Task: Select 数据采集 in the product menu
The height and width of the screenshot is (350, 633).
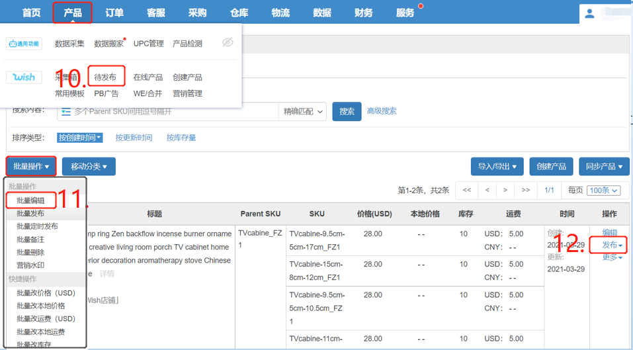Action: pyautogui.click(x=69, y=44)
